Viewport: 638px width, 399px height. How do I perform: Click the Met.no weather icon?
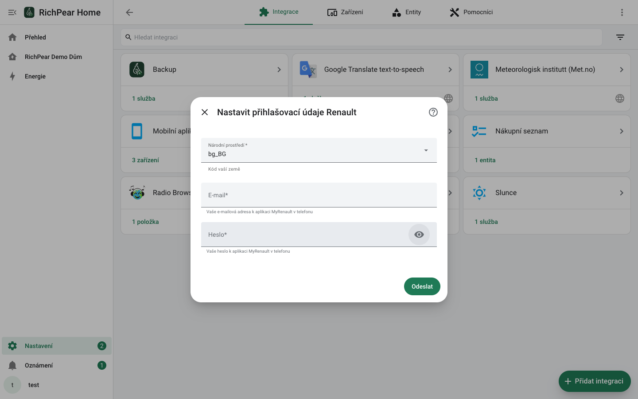pyautogui.click(x=479, y=70)
